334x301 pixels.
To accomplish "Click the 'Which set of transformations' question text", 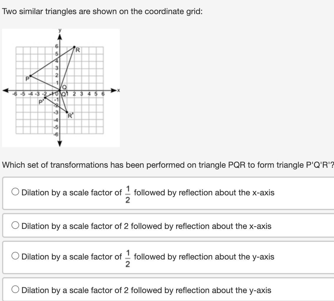I will (x=168, y=165).
